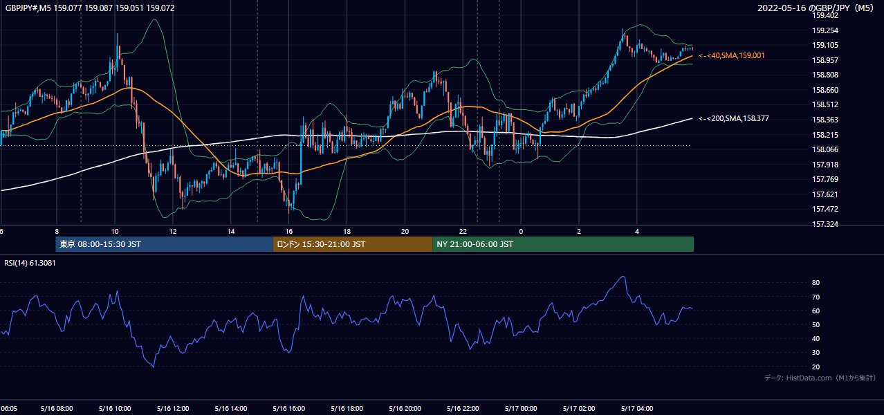Click the Tokyo 08:00-15:30 JST session bar
Screen dimensions: 884x415
(x=165, y=244)
